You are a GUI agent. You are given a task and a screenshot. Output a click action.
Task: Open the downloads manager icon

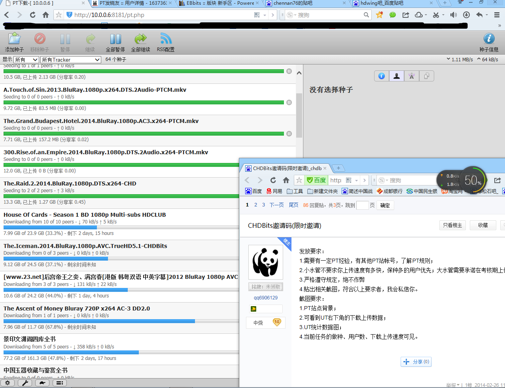coord(466,15)
